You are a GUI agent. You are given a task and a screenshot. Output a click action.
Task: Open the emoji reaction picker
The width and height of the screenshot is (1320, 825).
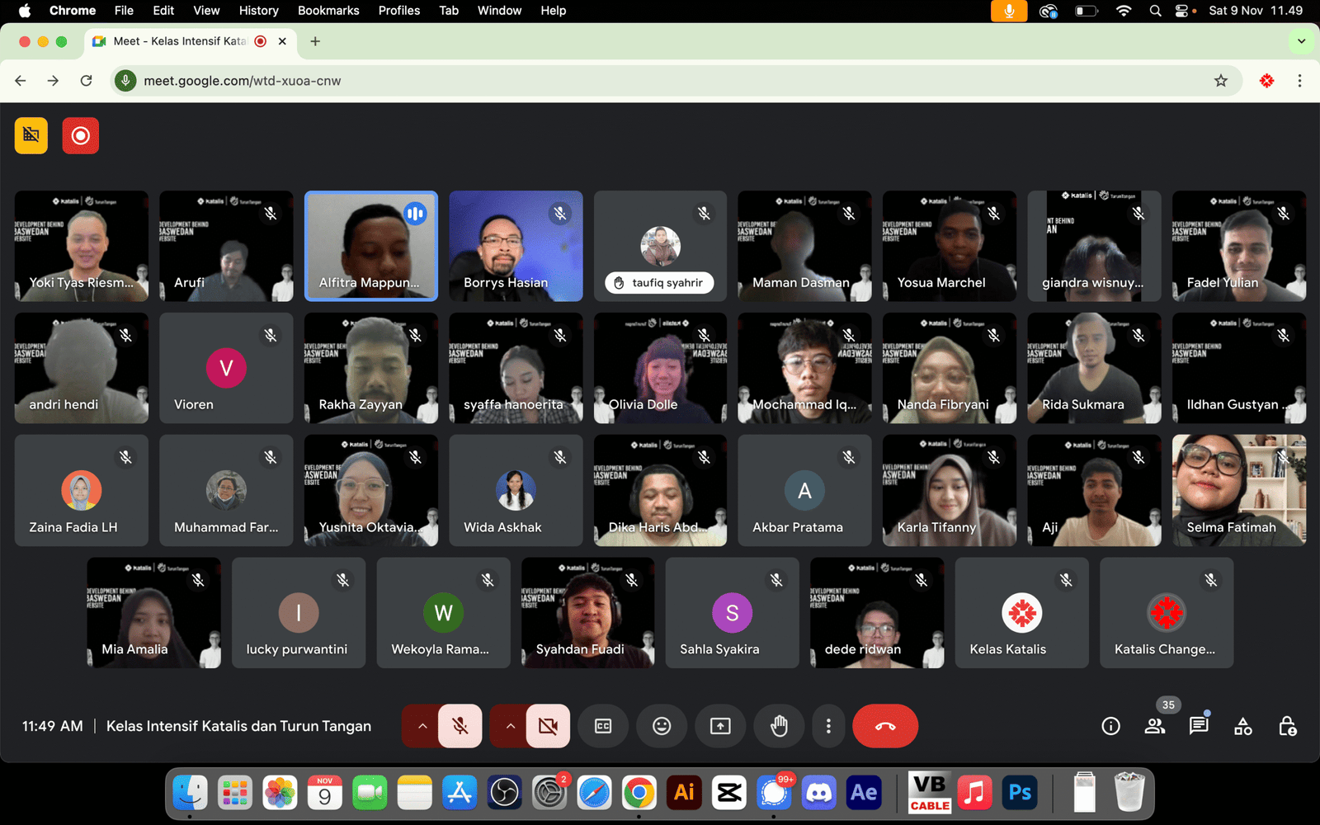662,726
